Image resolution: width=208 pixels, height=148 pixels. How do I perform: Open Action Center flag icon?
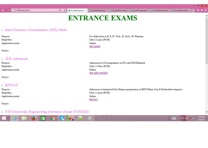coord(183,118)
